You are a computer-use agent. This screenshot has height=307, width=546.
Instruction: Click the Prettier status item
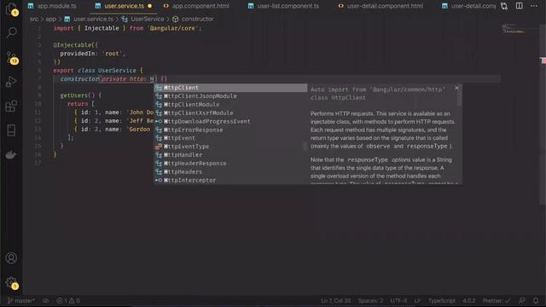coord(497,301)
